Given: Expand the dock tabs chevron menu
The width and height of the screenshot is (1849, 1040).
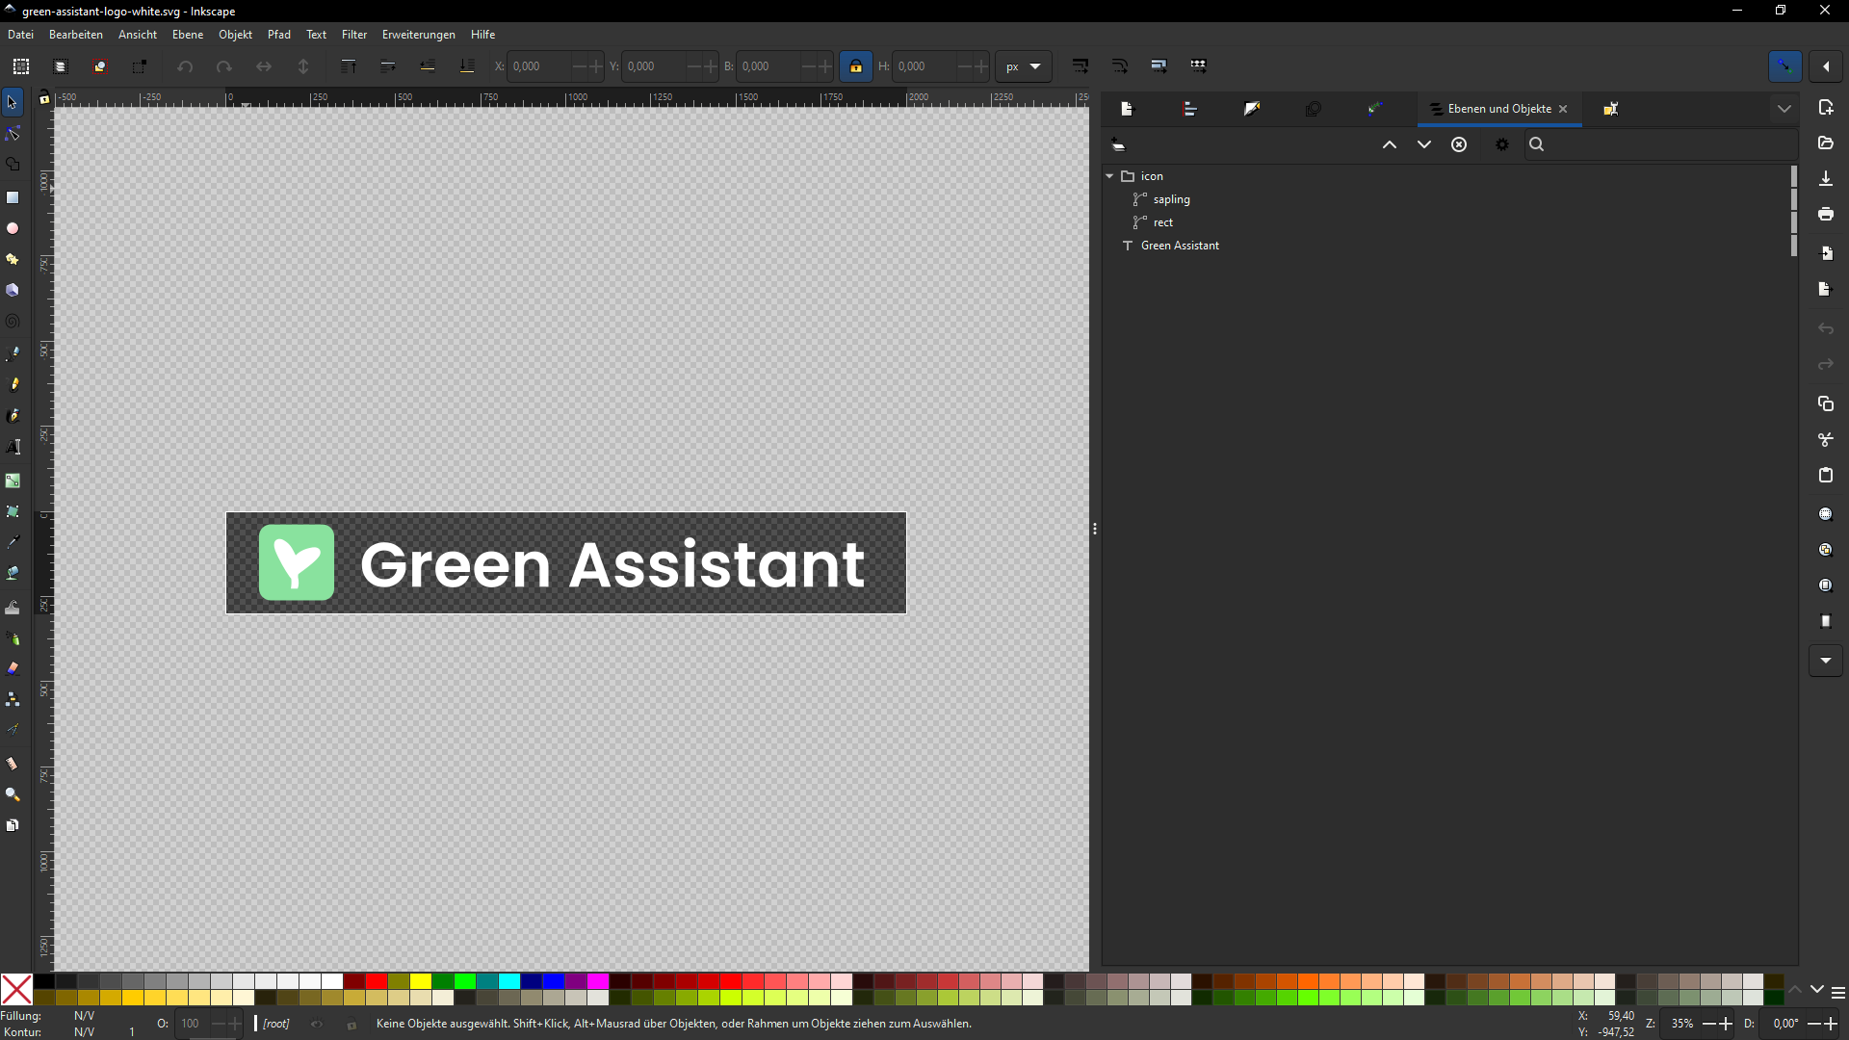Looking at the screenshot, I should click(x=1784, y=109).
